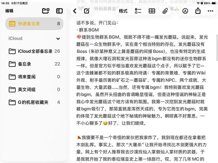
Task: Click the note count 26
Action: [57, 51]
